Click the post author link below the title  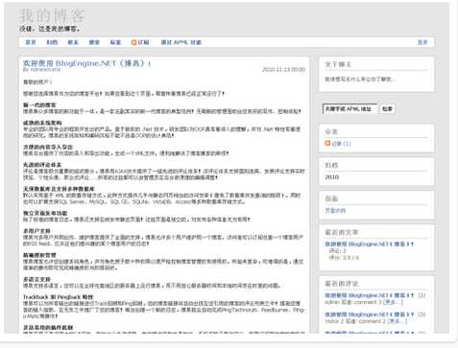tap(41, 69)
